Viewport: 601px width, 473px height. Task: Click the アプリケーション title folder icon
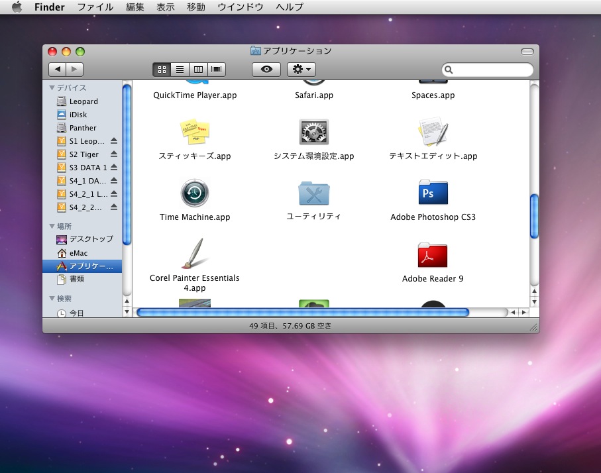point(255,50)
